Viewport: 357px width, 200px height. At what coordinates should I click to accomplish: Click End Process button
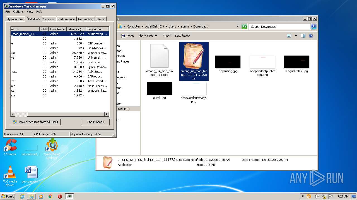click(x=95, y=122)
